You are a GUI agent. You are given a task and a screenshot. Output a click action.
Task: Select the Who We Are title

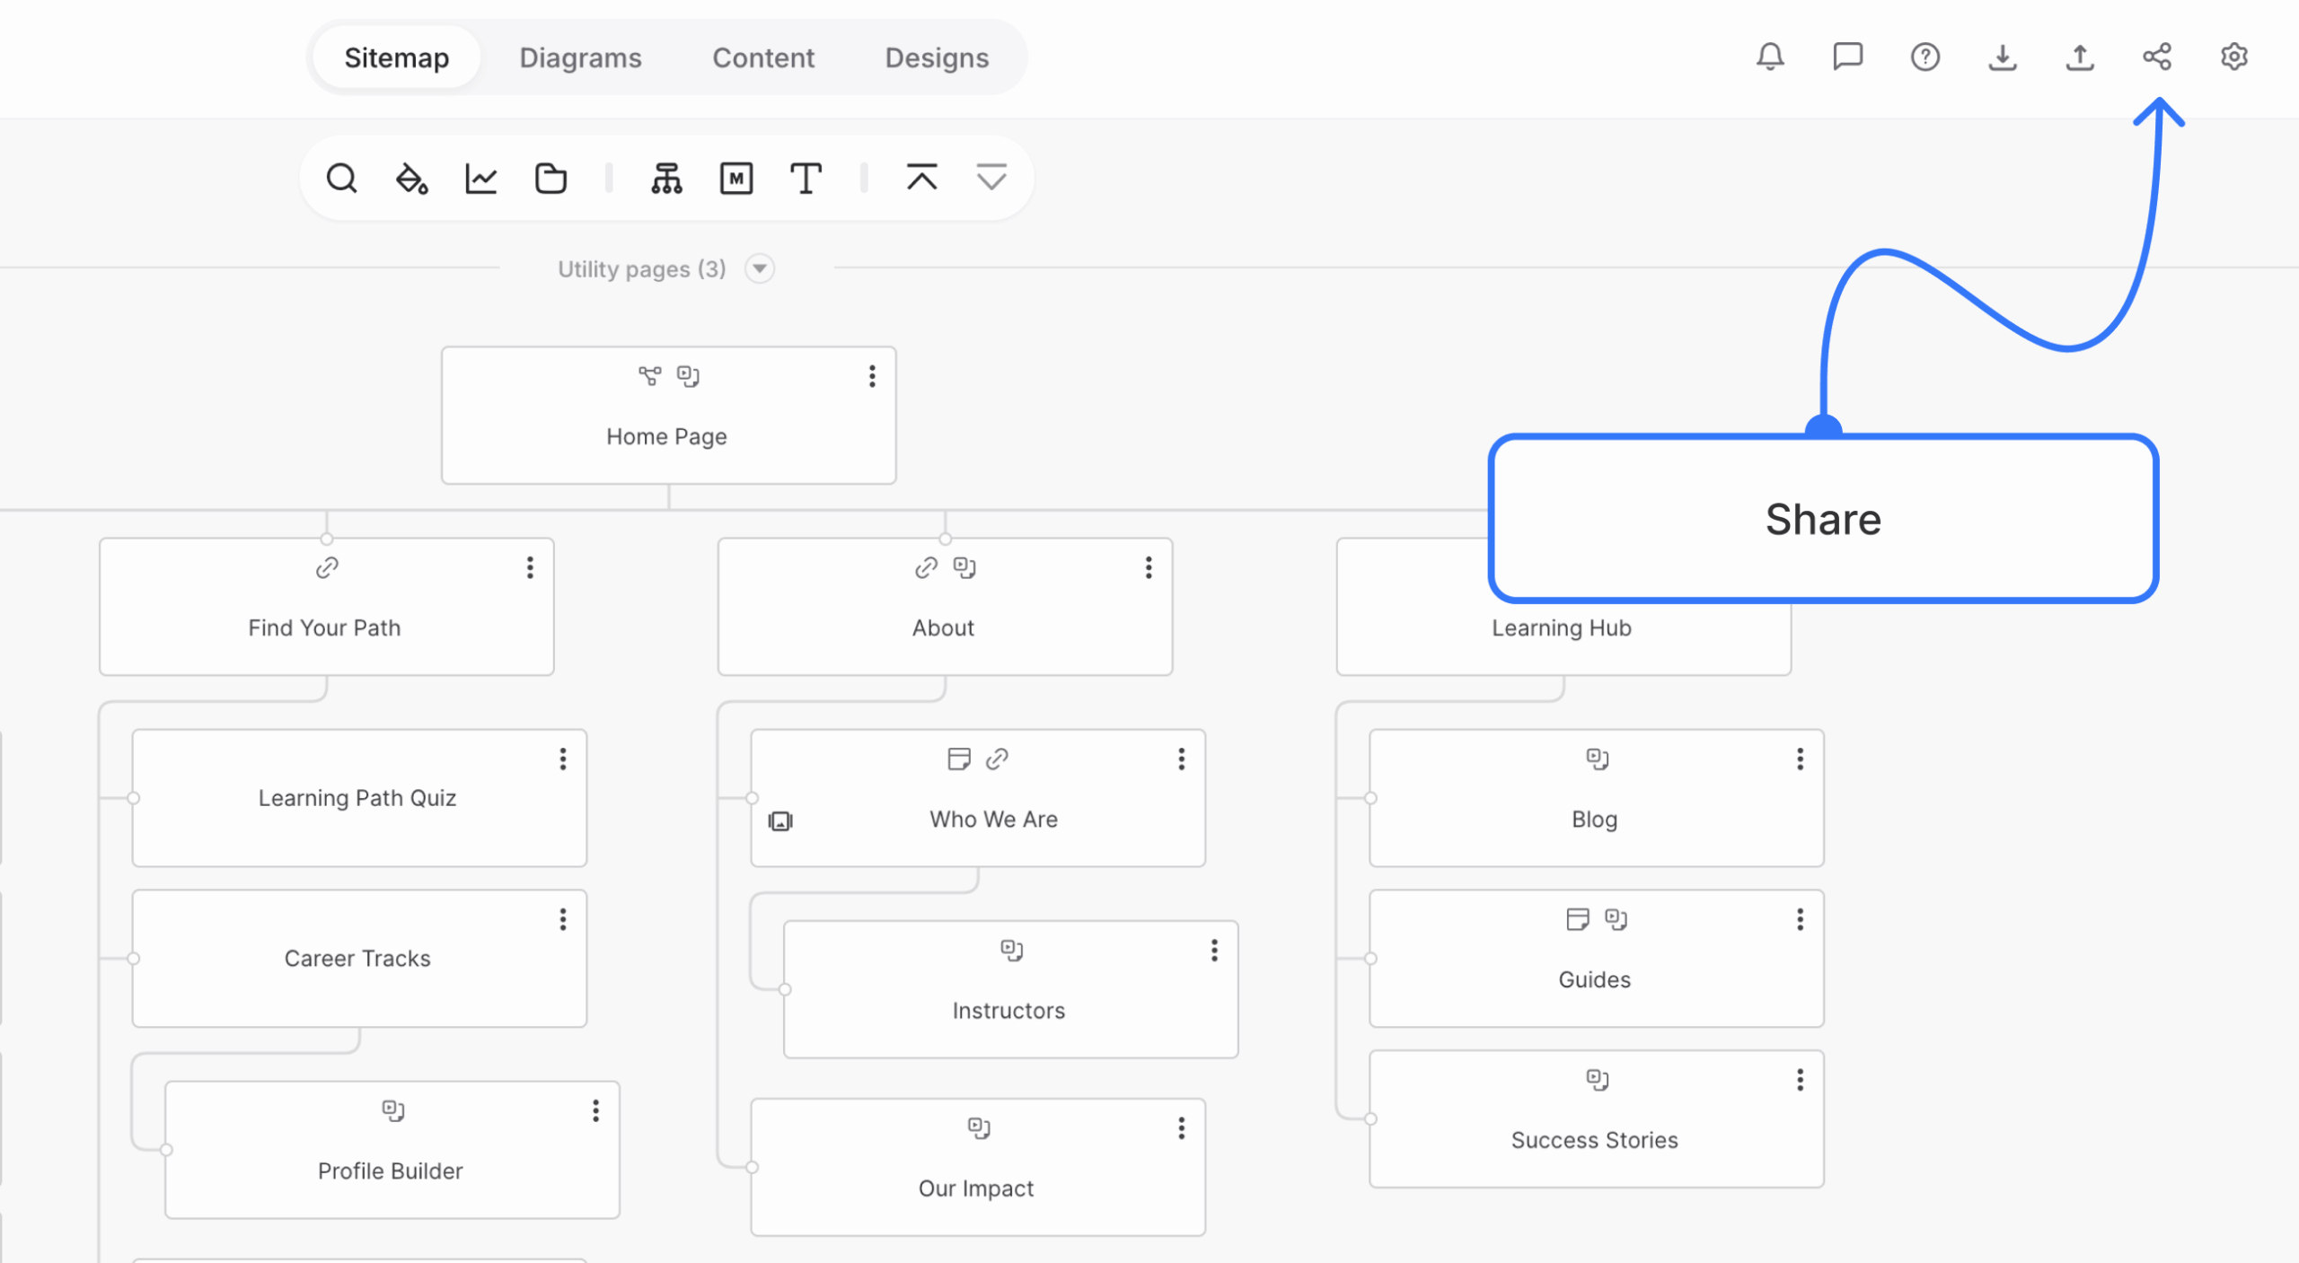pyautogui.click(x=993, y=819)
